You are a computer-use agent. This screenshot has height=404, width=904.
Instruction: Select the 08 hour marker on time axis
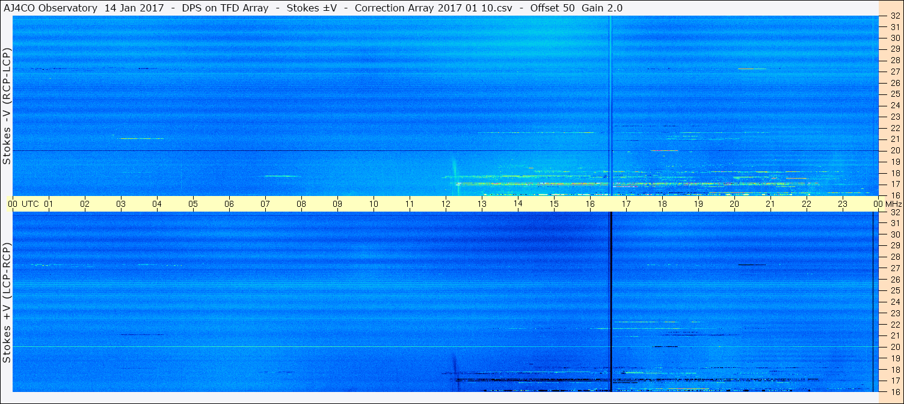coord(301,204)
